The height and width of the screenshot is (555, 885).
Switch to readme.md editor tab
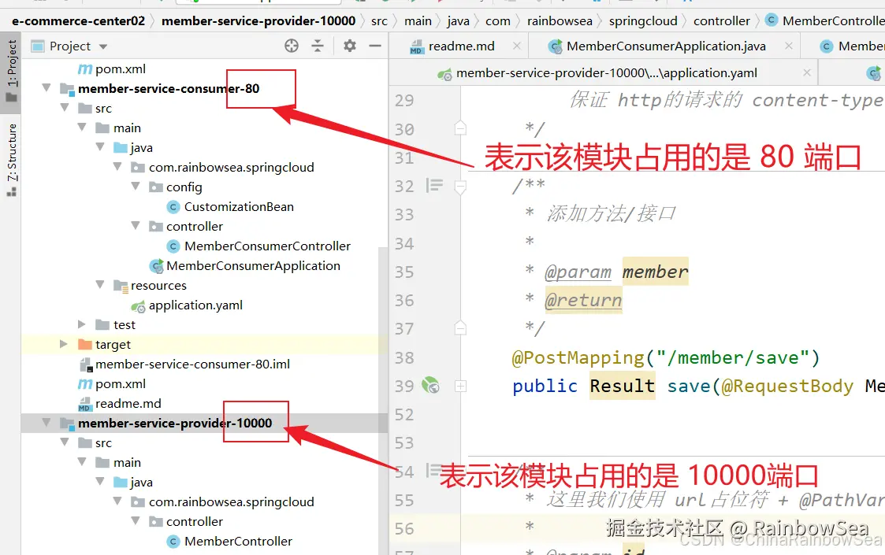[x=461, y=46]
